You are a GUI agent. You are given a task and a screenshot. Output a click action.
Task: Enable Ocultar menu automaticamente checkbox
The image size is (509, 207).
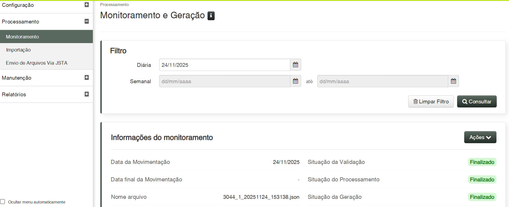(3, 202)
